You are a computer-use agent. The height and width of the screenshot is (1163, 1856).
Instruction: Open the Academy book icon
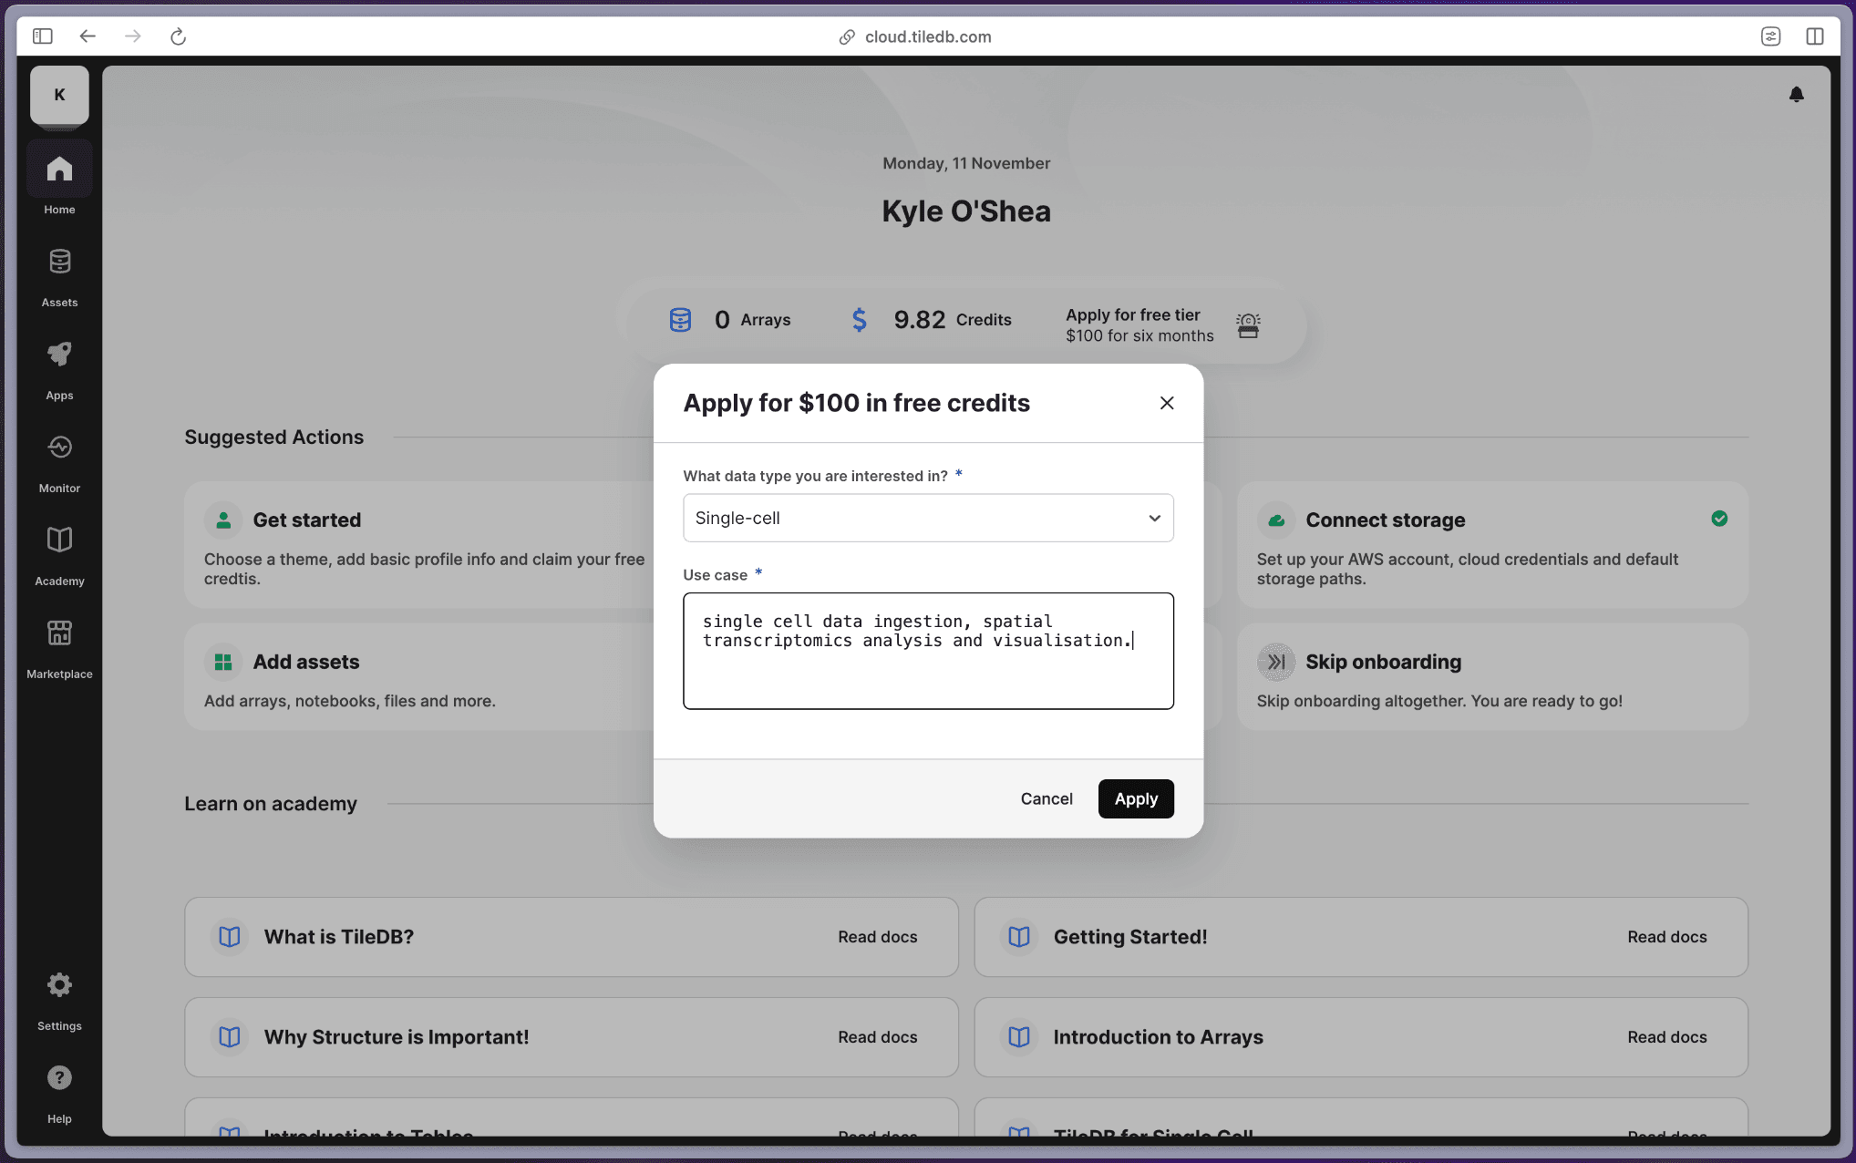pyautogui.click(x=59, y=540)
